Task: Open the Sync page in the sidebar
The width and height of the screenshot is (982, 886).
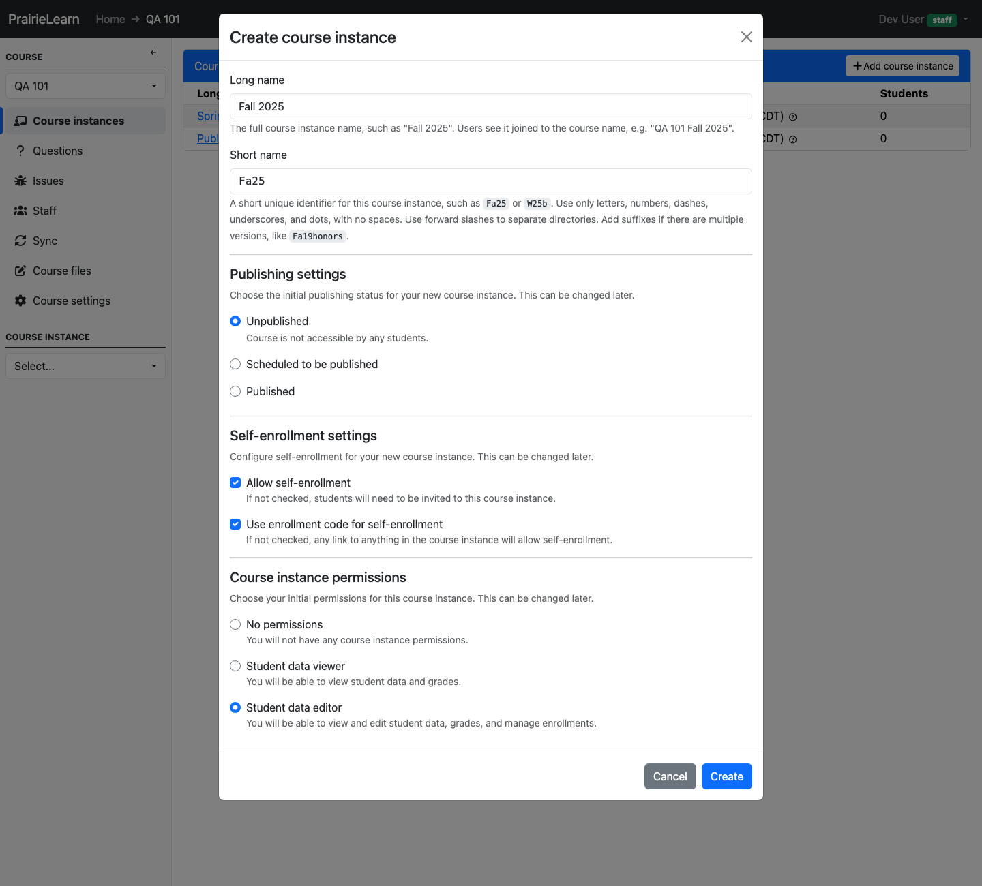Action: click(85, 241)
